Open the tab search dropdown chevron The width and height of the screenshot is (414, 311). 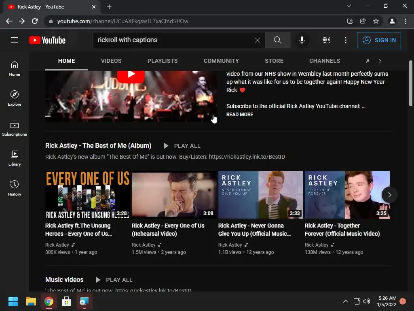(349, 6)
